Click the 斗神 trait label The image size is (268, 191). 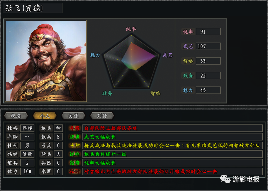pos(74,145)
